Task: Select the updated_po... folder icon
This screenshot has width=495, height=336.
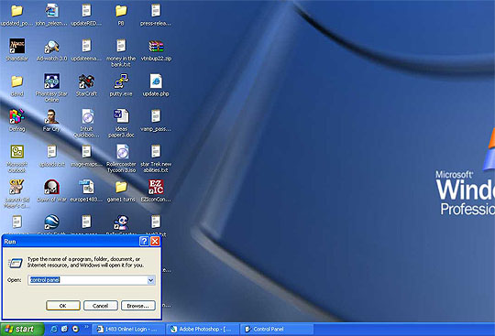Action: point(17,11)
